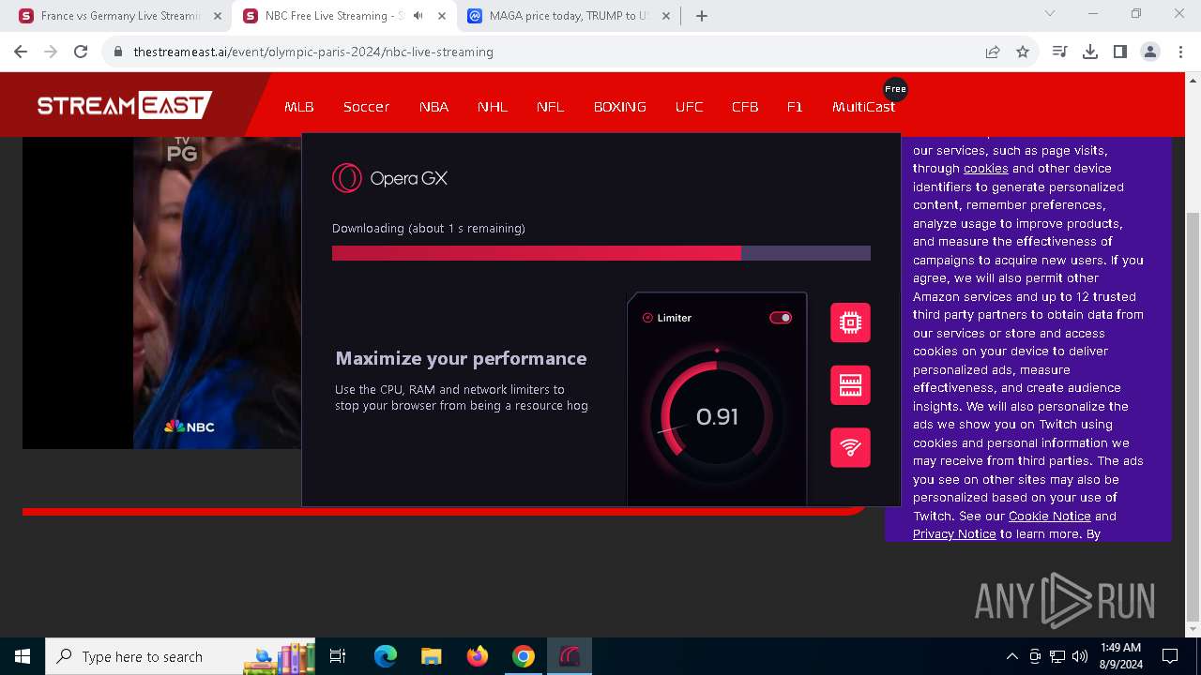Open the Soccer section
Image resolution: width=1201 pixels, height=675 pixels.
(366, 107)
